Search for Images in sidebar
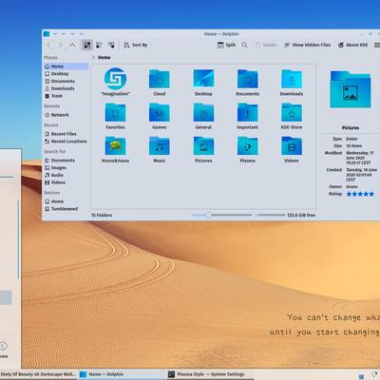 (x=66, y=167)
